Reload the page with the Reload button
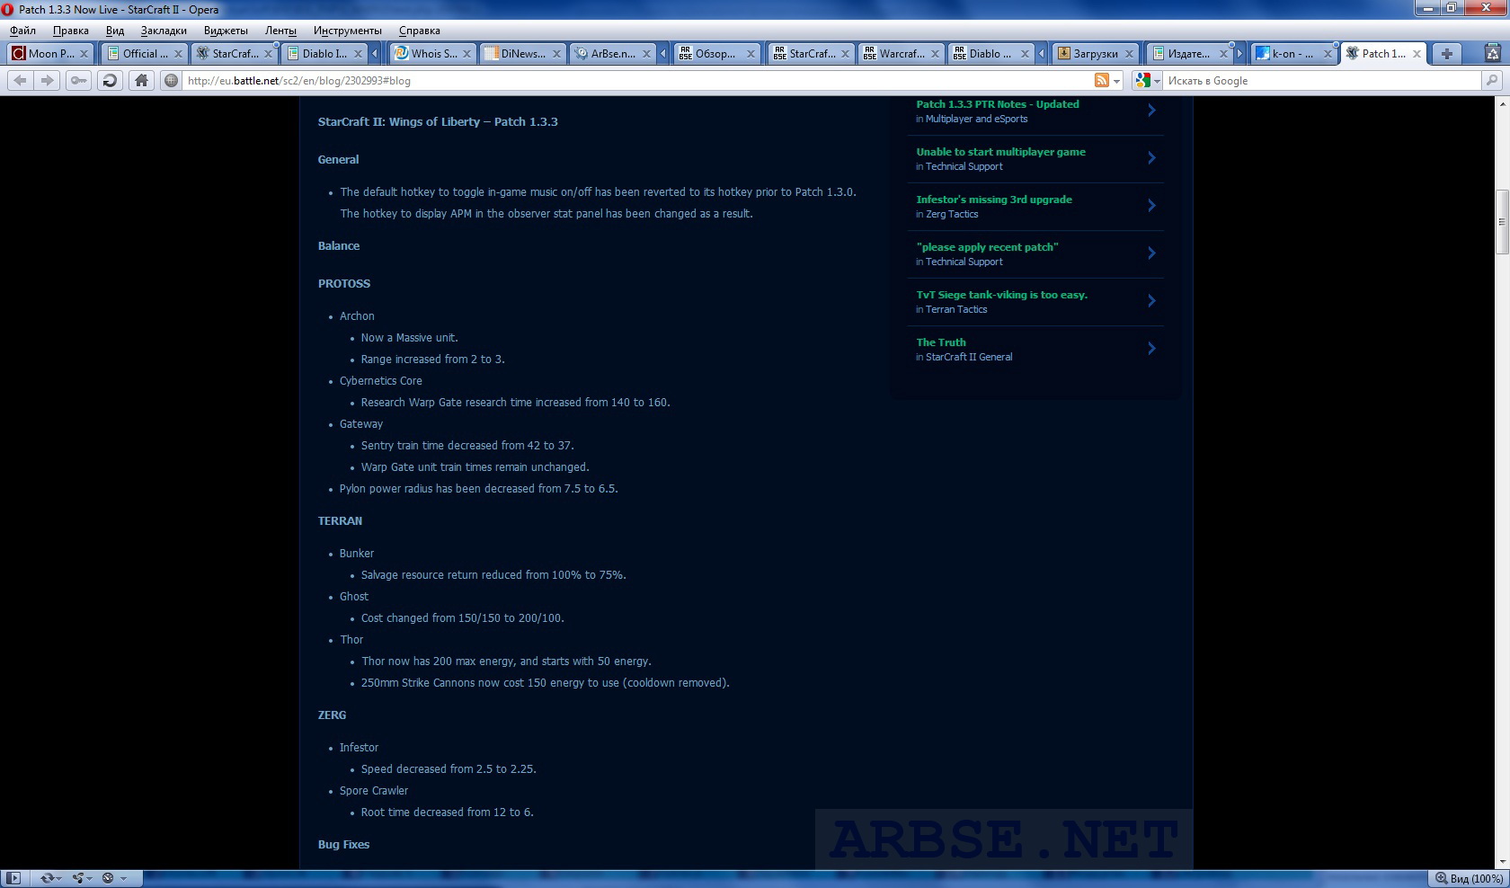1510x888 pixels. [x=110, y=80]
